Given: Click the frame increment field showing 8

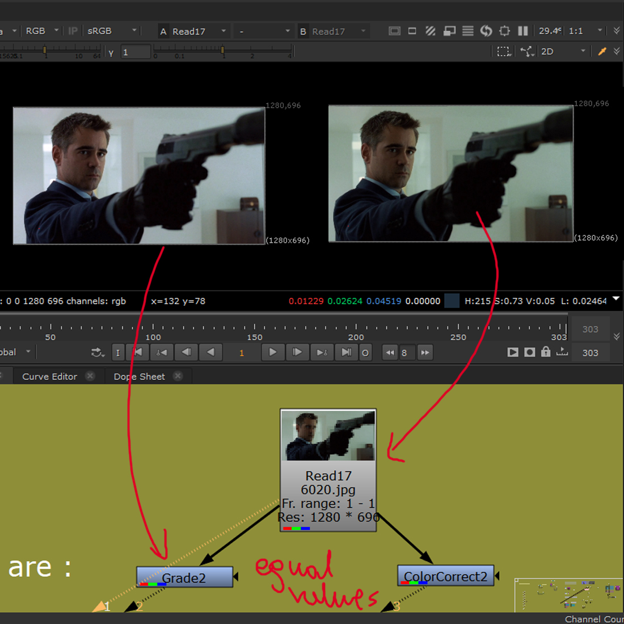Looking at the screenshot, I should (x=407, y=353).
